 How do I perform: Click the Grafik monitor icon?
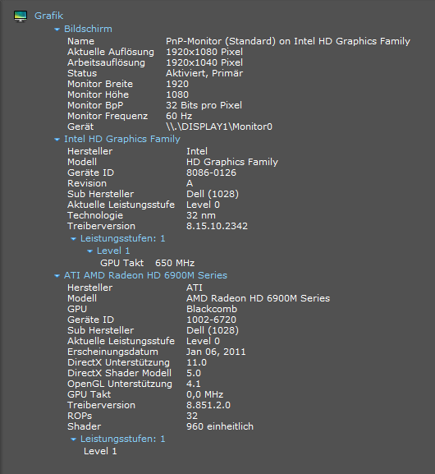coord(21,16)
